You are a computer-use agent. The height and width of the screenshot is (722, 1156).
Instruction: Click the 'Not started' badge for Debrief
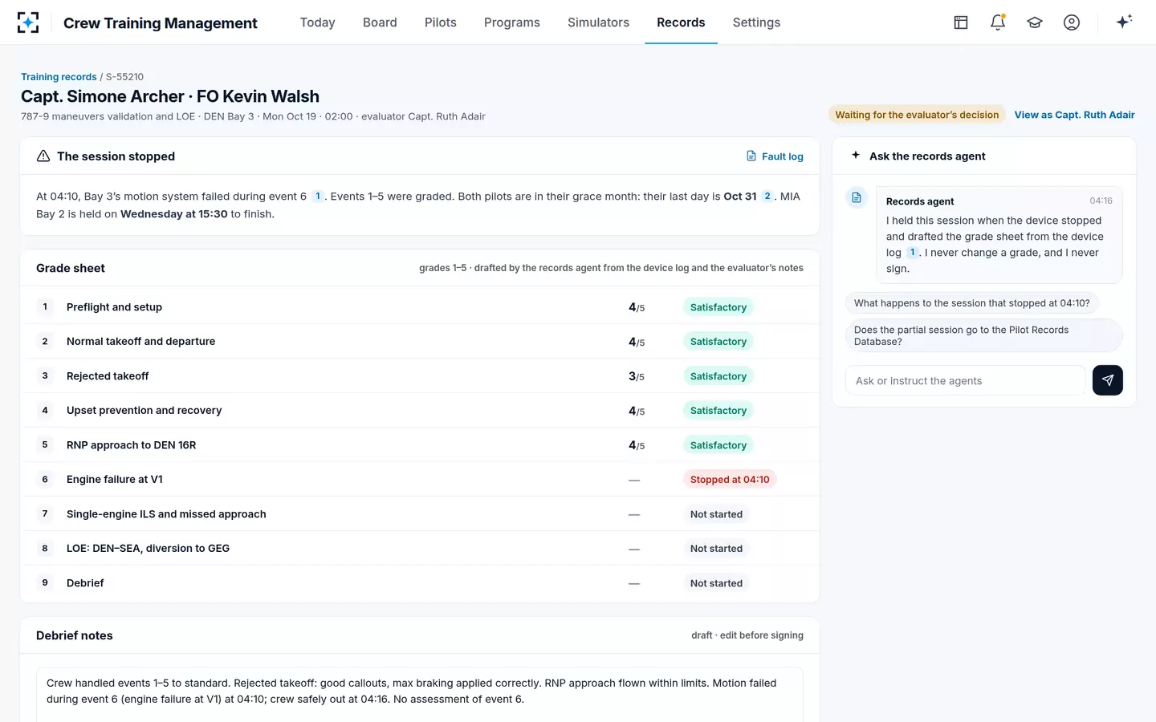pos(716,583)
